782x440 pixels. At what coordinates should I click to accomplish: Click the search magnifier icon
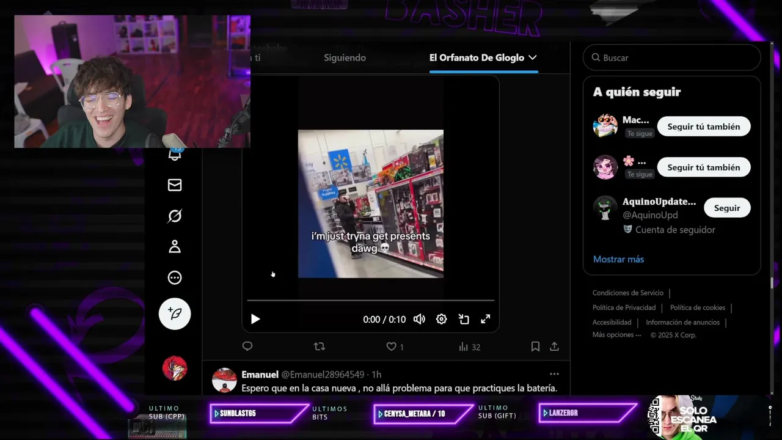pyautogui.click(x=596, y=57)
